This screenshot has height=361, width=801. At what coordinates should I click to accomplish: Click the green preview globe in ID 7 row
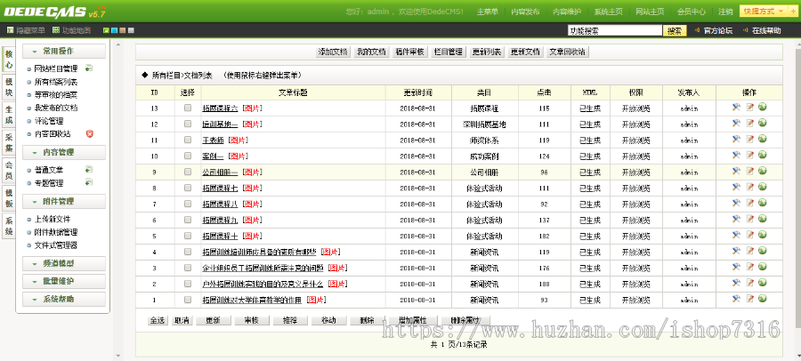pyautogui.click(x=763, y=203)
